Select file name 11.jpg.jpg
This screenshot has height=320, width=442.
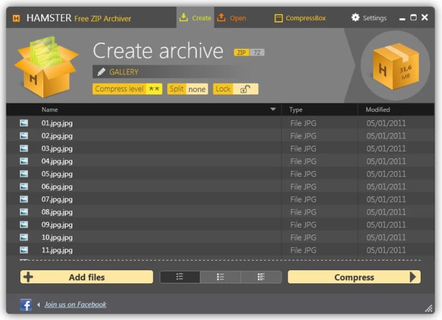tap(57, 250)
